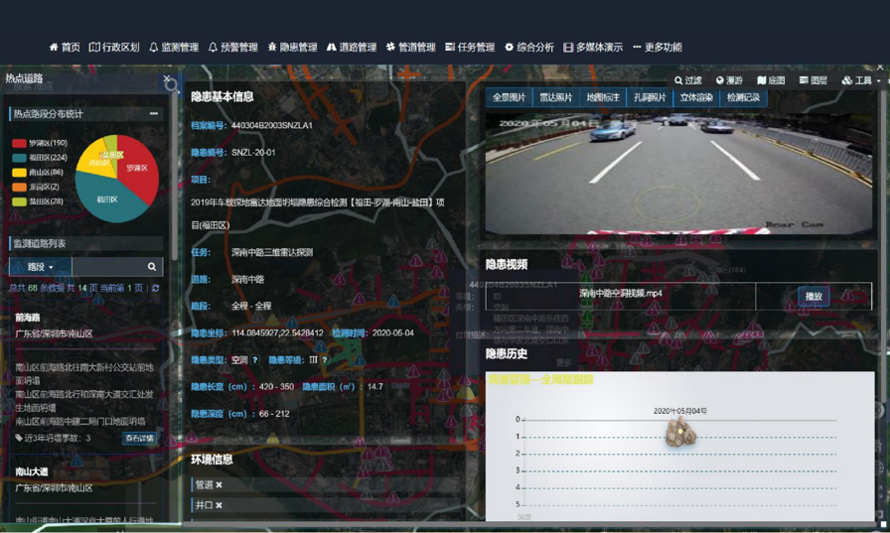Click the 播放 play button
This screenshot has height=533, width=890.
coord(814,296)
